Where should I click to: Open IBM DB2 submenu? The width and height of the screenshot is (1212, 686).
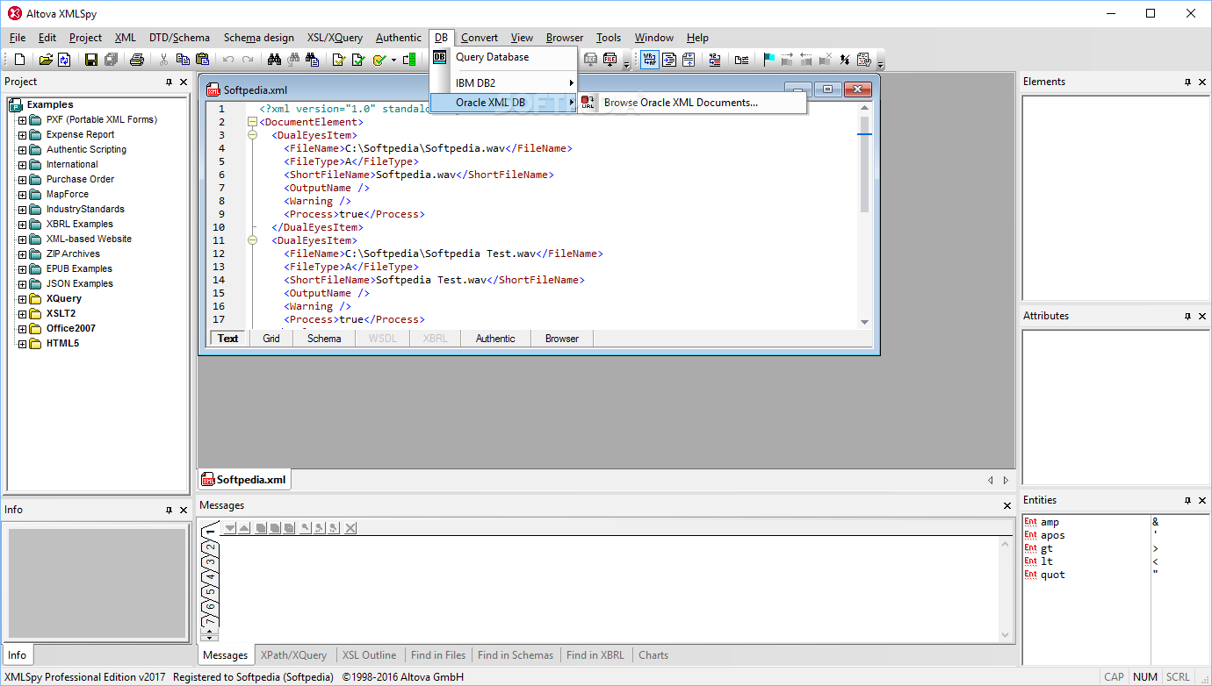coord(503,83)
